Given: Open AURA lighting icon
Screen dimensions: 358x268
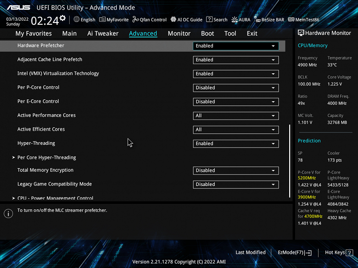Looking at the screenshot, I should [x=235, y=20].
